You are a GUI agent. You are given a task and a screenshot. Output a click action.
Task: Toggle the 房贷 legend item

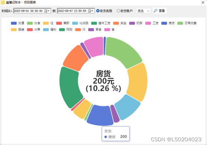tap(168, 23)
